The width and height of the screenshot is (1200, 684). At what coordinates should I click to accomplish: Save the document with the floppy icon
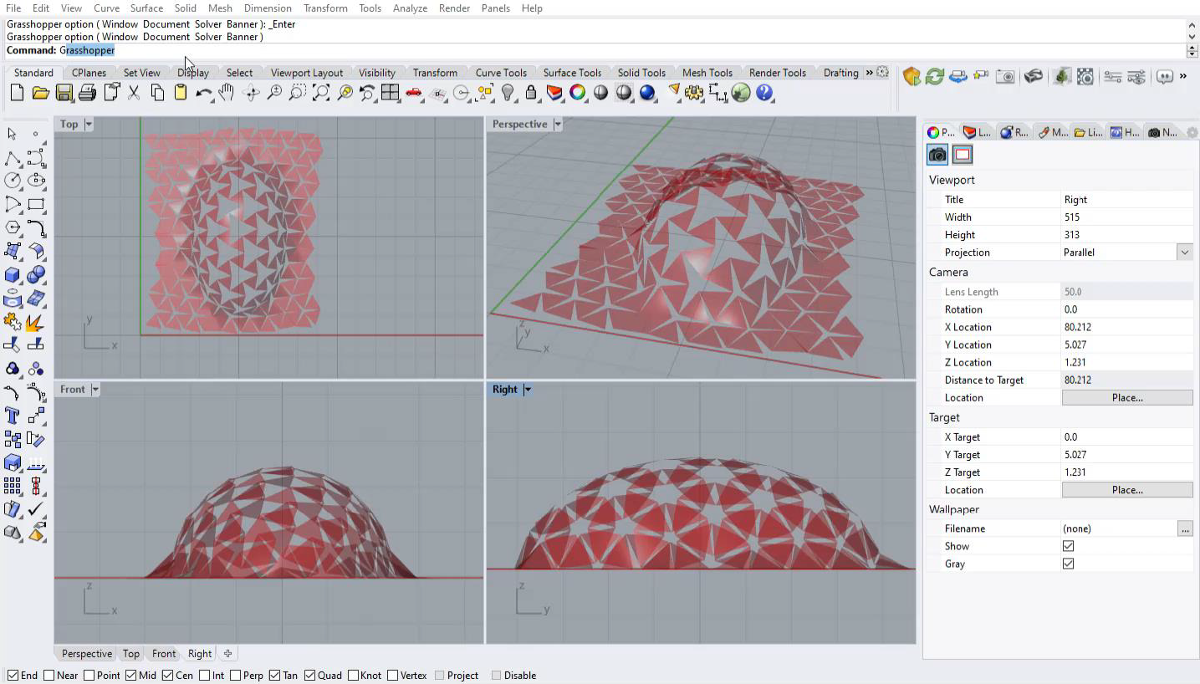point(64,93)
